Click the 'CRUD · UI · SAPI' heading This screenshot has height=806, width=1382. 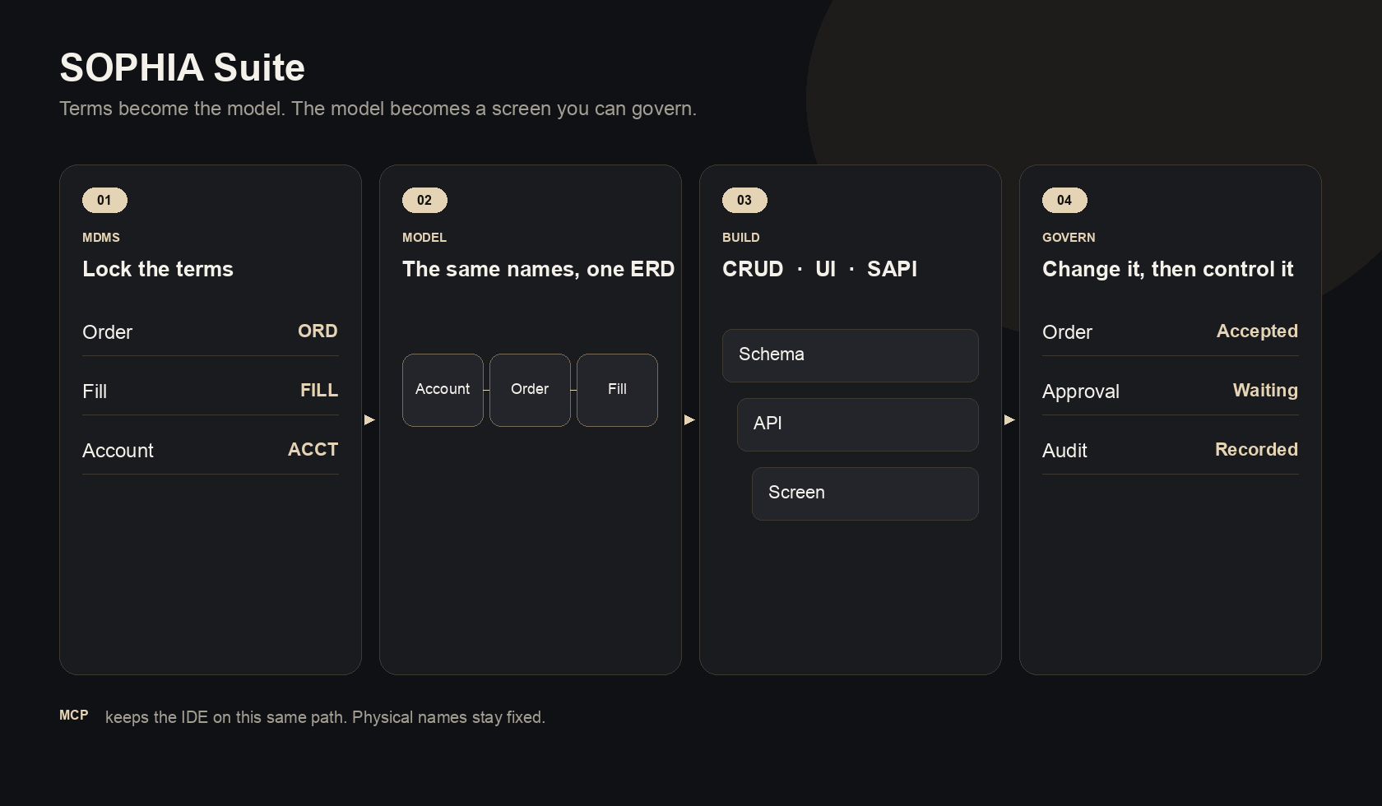point(820,269)
